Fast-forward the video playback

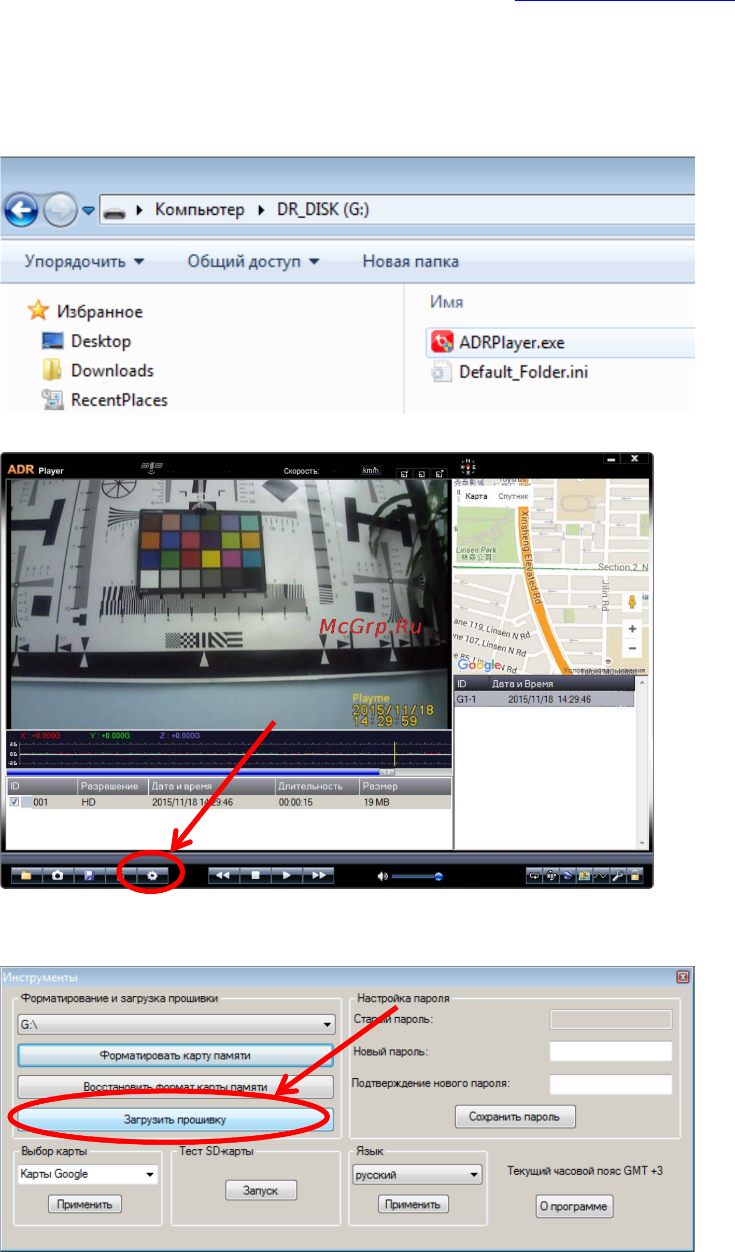[318, 876]
